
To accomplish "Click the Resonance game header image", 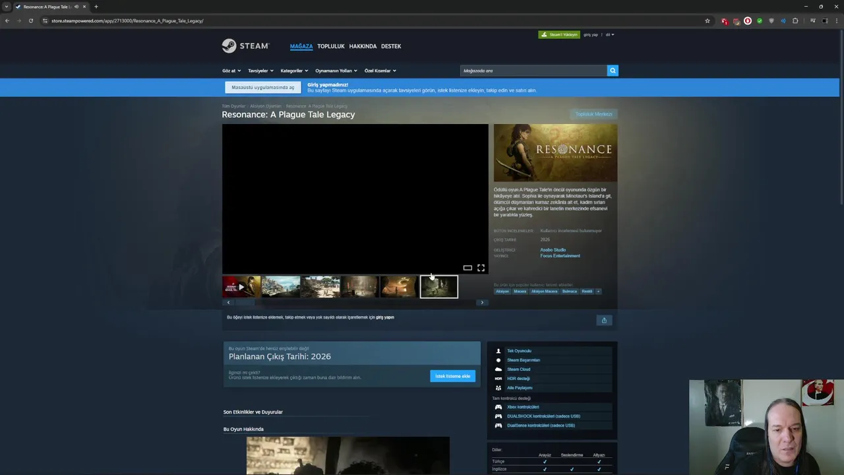I will 555,153.
